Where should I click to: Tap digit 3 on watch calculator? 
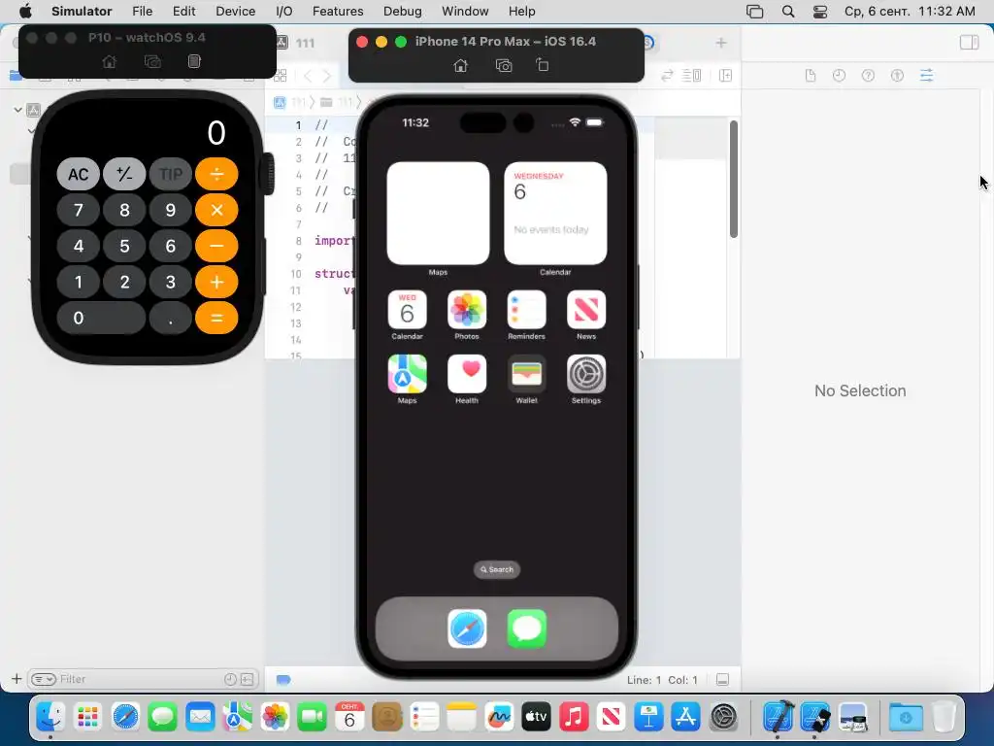click(x=171, y=282)
